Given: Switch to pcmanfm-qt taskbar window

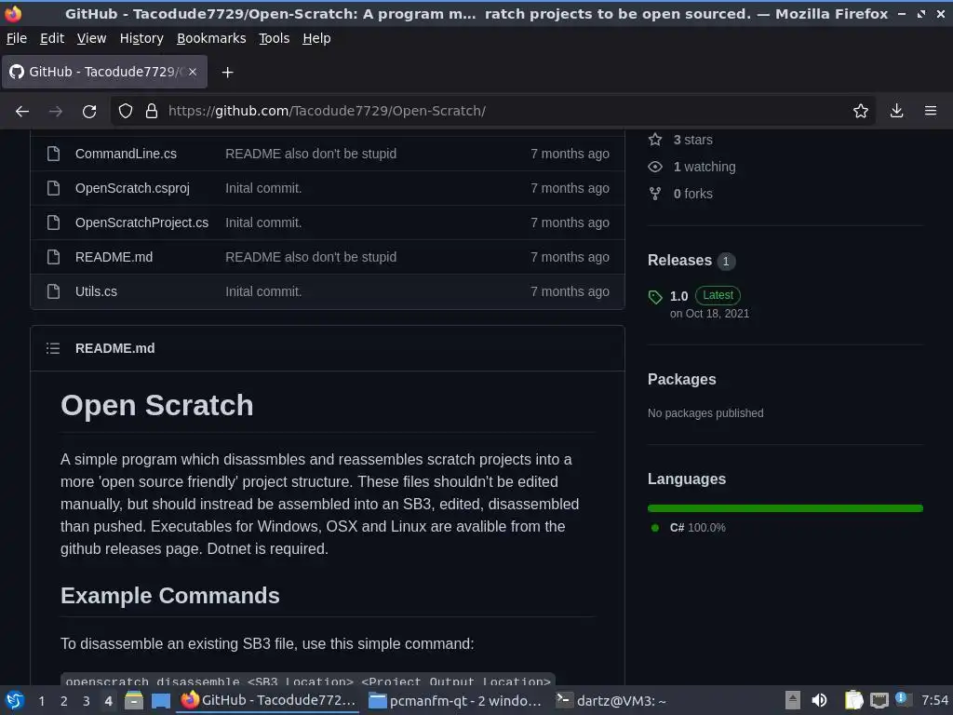Looking at the screenshot, I should 454,701.
